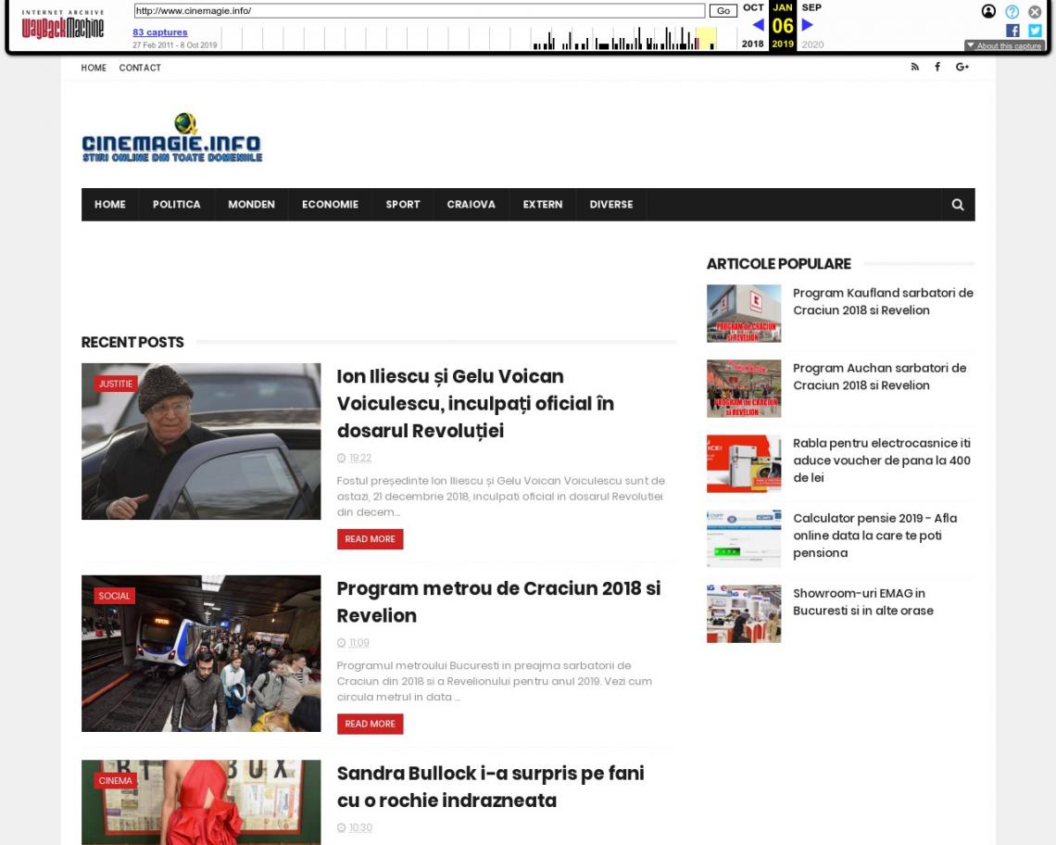Viewport: 1056px width, 845px height.
Task: Select year 2018 in capture timeline
Action: (752, 44)
